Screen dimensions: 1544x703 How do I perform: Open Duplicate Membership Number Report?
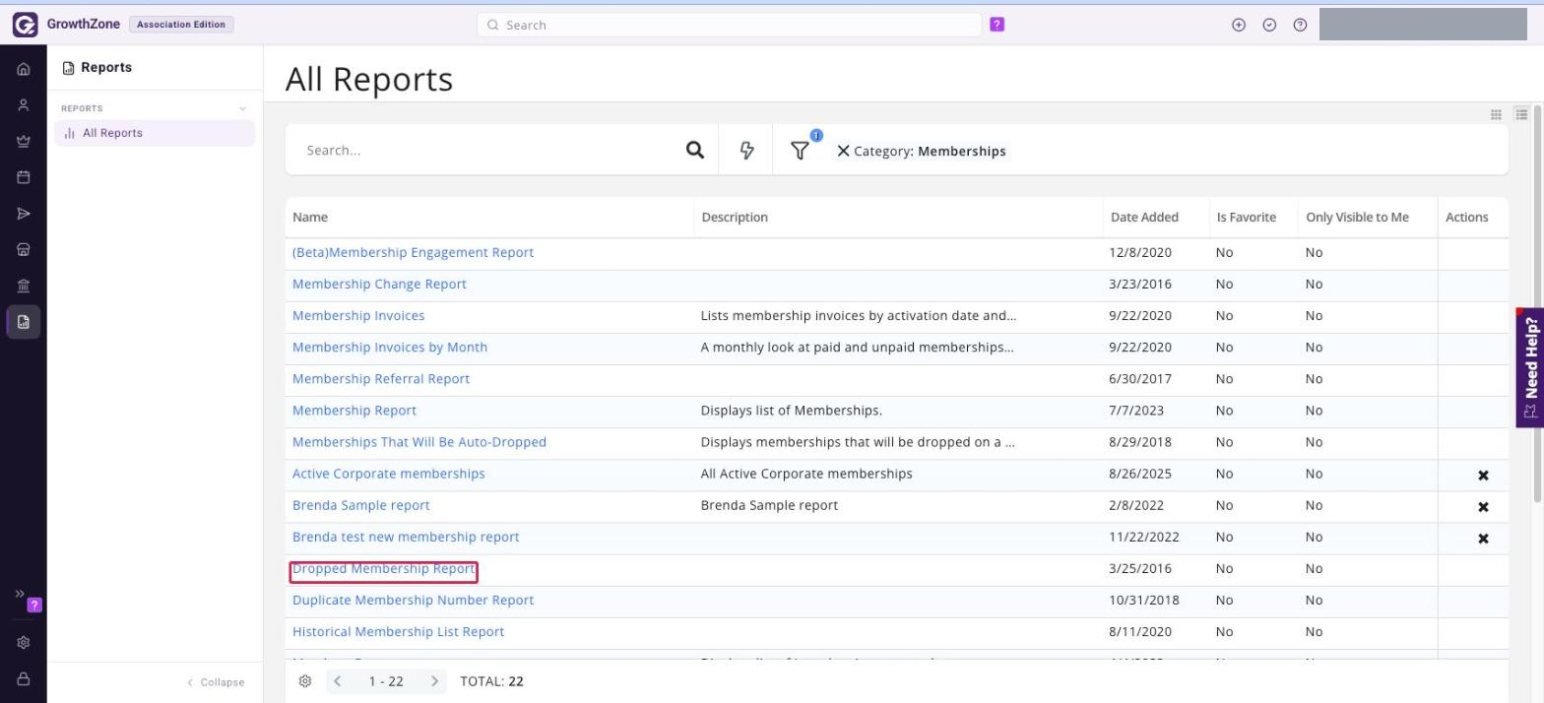[x=413, y=600]
